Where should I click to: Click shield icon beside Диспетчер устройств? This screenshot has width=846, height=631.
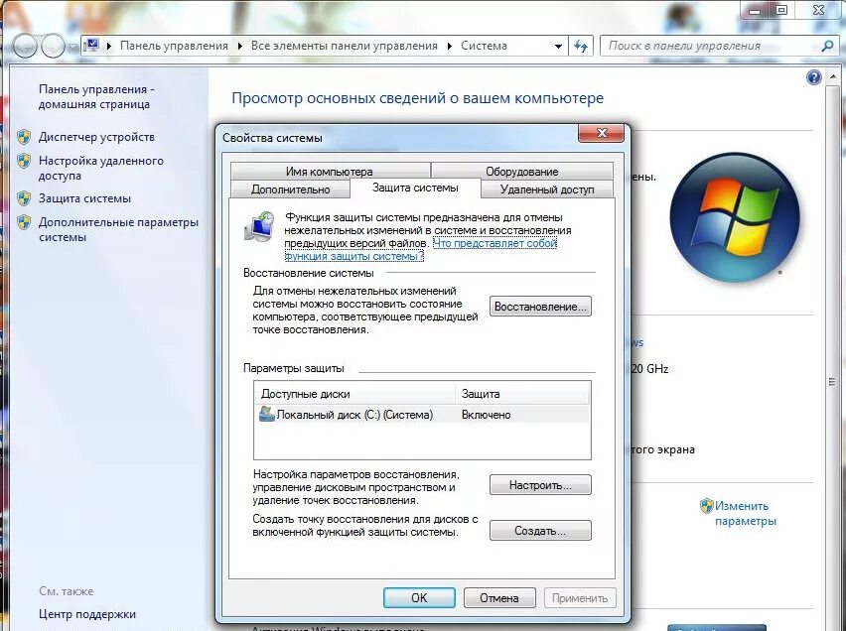pyautogui.click(x=24, y=137)
